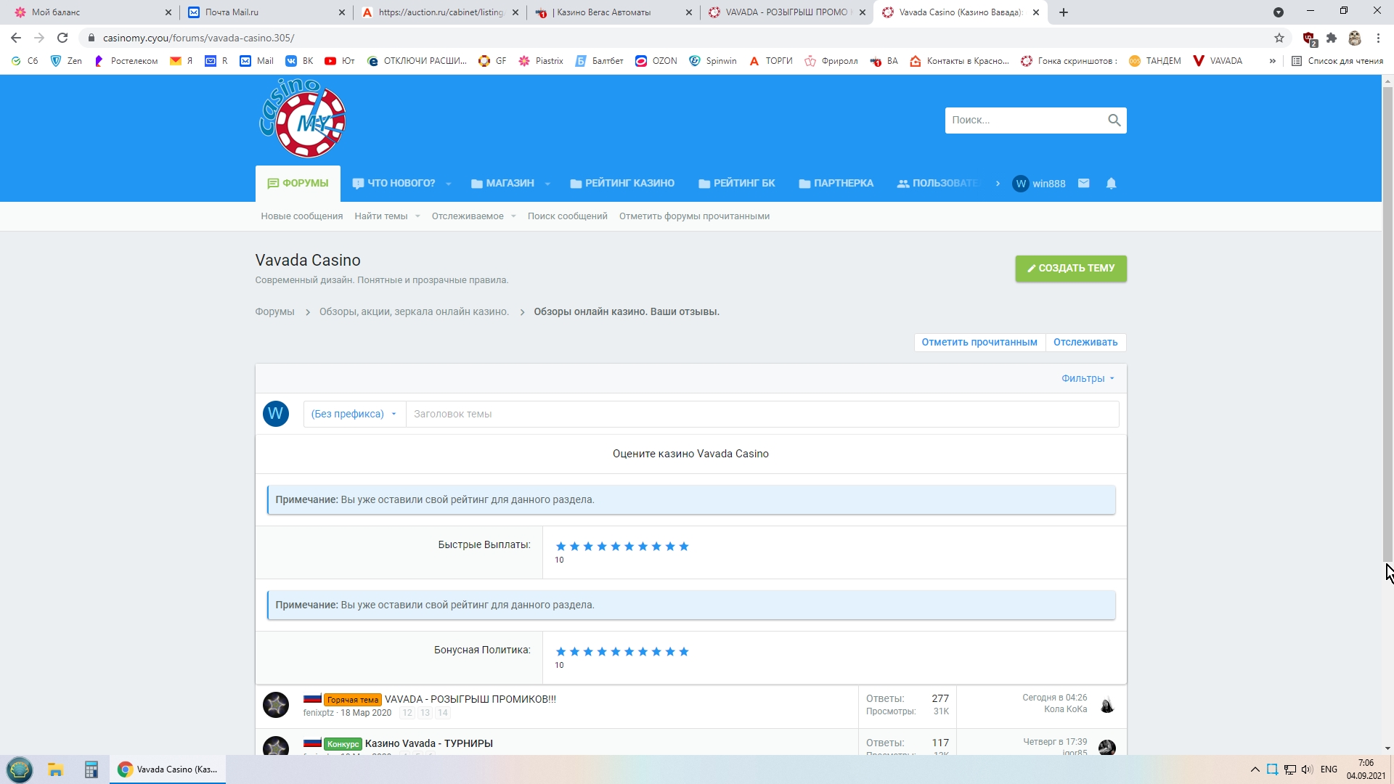Image resolution: width=1394 pixels, height=784 pixels.
Task: Click Отслеживать button
Action: (x=1085, y=343)
